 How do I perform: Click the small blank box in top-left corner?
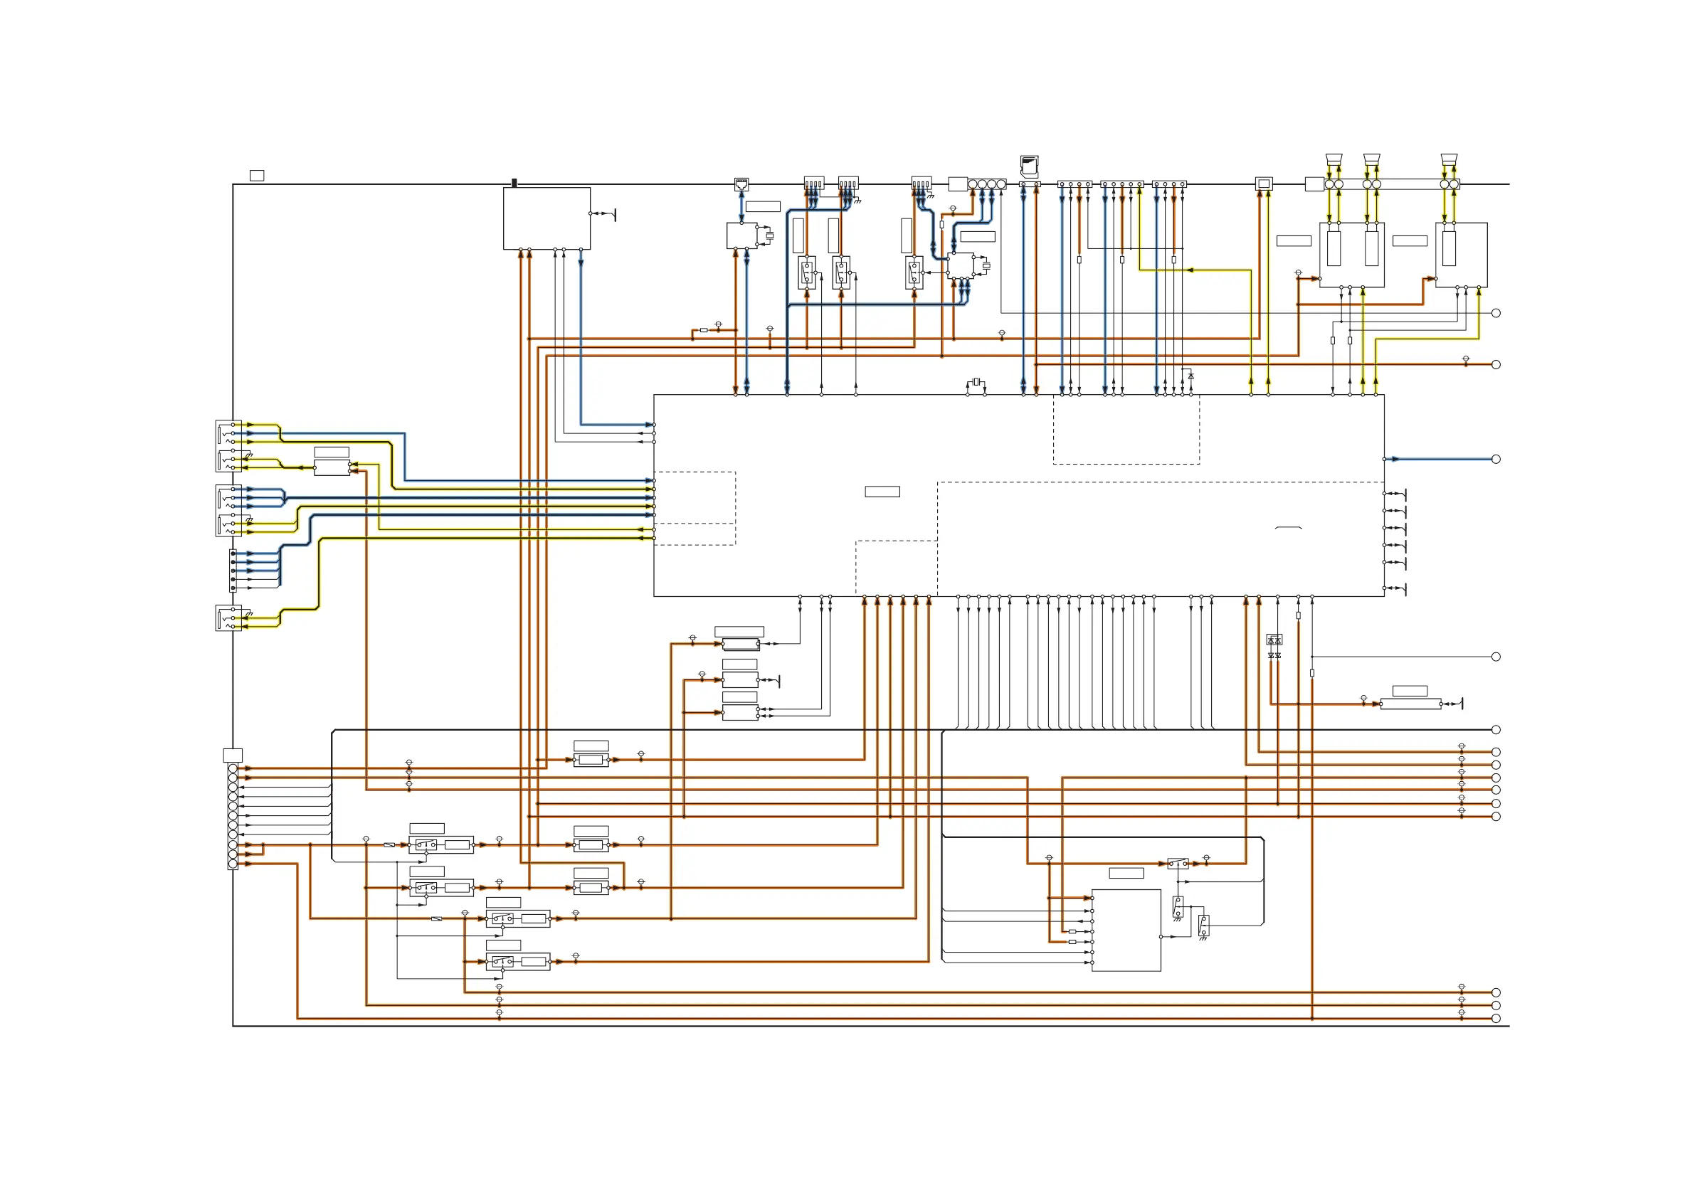(257, 176)
